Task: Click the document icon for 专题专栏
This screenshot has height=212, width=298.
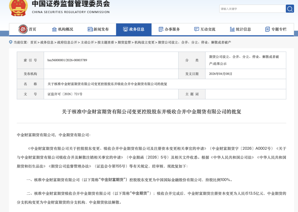Action: pyautogui.click(x=267, y=29)
